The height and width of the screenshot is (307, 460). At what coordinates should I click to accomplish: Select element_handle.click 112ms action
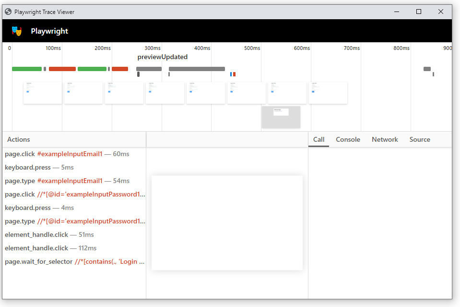tap(74, 248)
